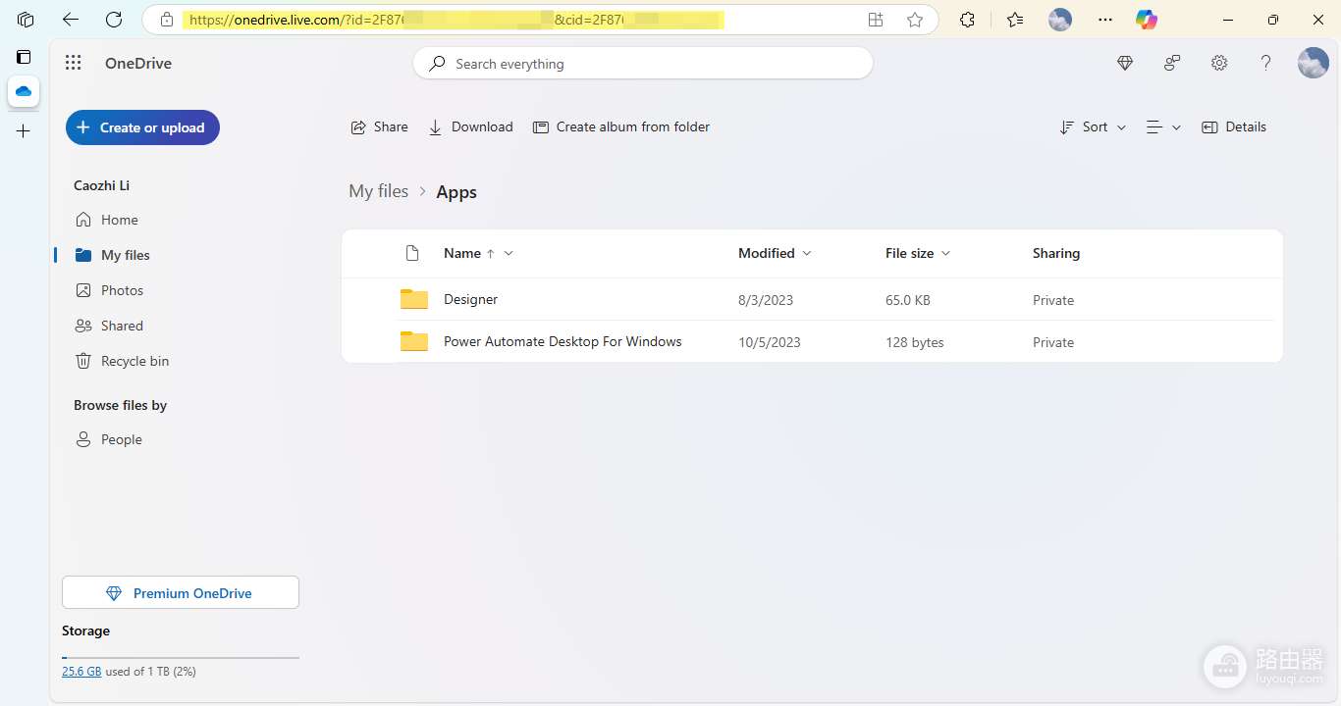Click the OneDrive title text
1341x706 pixels.
[138, 63]
